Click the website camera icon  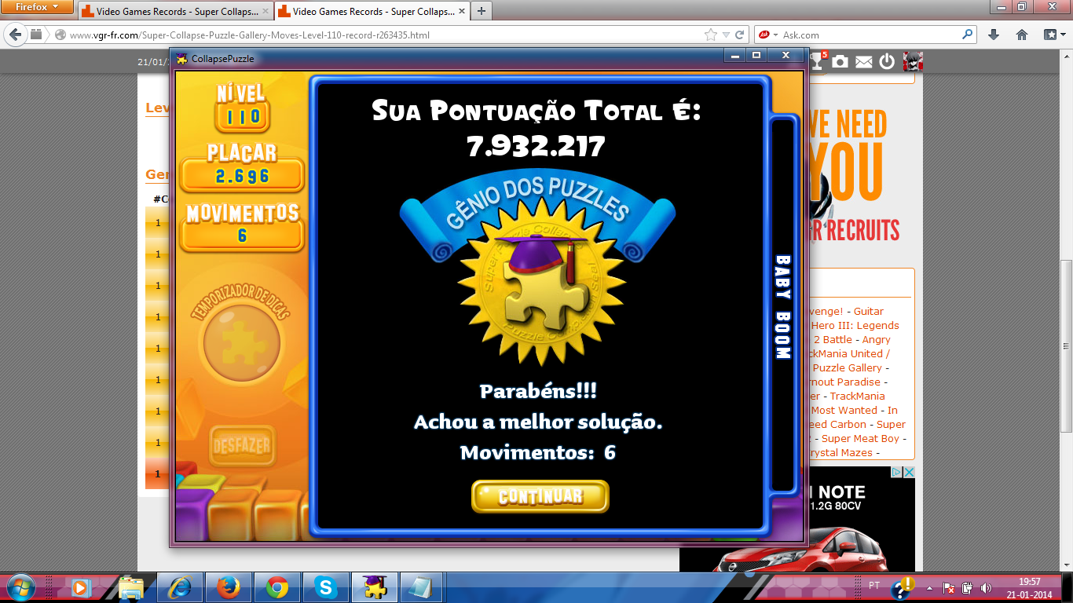(840, 61)
